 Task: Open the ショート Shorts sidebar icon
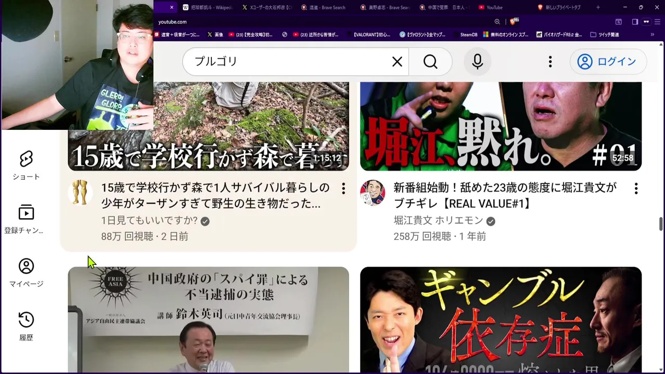coord(26,166)
